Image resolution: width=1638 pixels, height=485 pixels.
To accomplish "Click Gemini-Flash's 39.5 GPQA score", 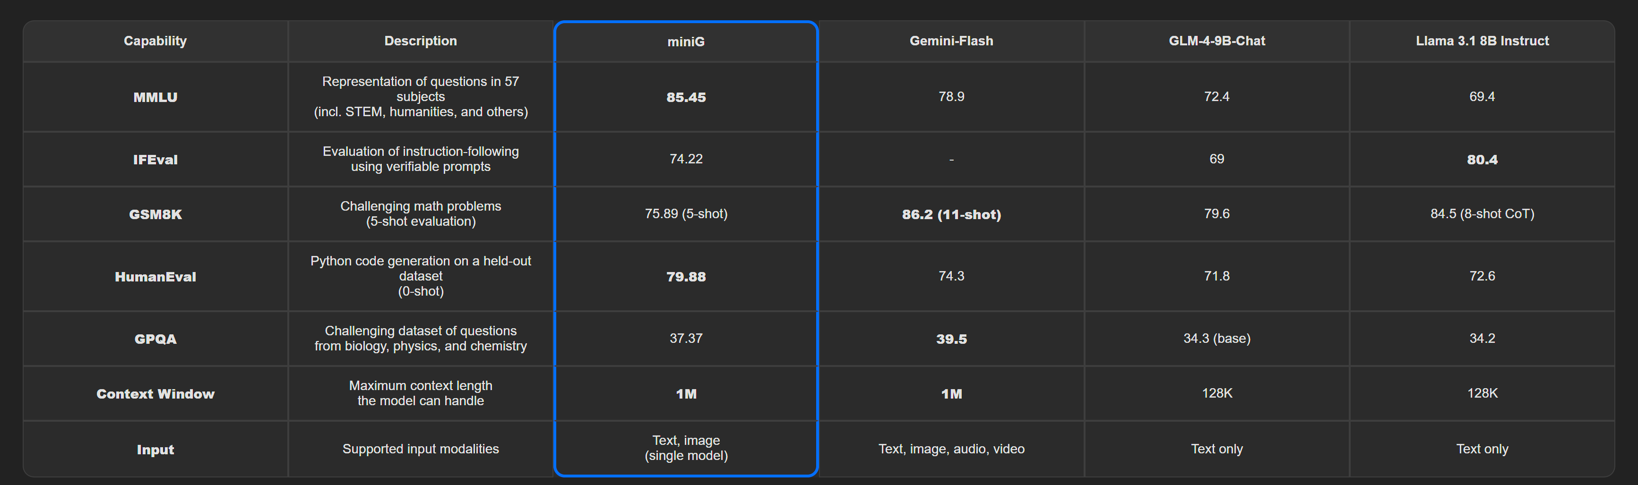I will click(951, 339).
